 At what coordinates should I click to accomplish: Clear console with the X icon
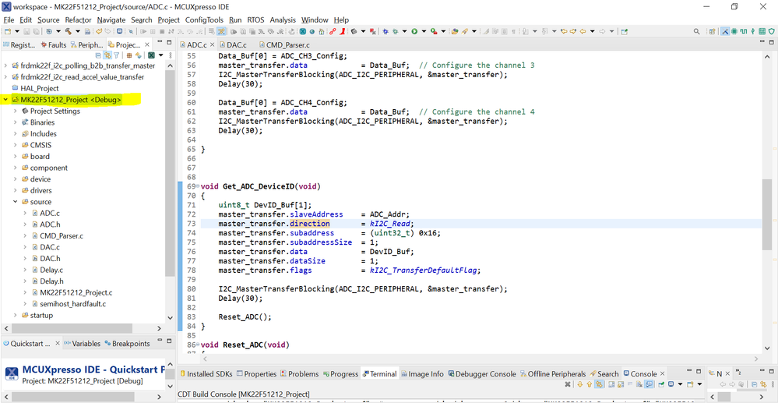(568, 384)
